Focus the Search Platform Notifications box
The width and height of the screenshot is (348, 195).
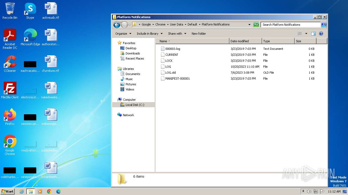point(291,25)
